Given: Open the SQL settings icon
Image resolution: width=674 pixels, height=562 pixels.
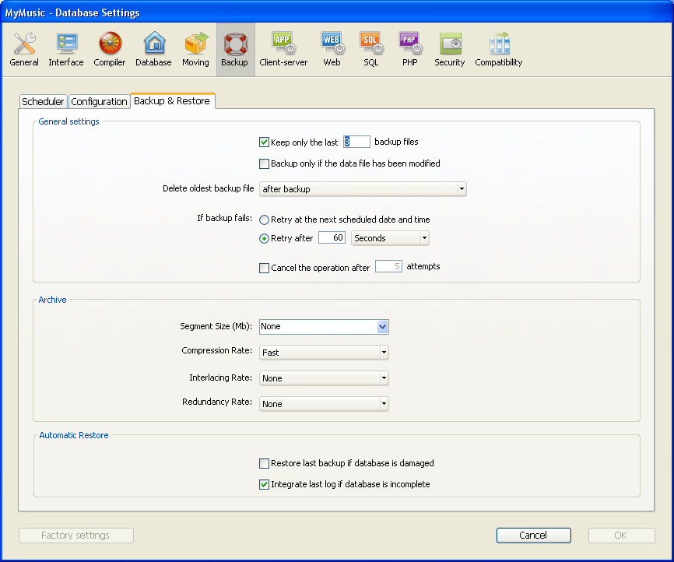Looking at the screenshot, I should pyautogui.click(x=371, y=50).
